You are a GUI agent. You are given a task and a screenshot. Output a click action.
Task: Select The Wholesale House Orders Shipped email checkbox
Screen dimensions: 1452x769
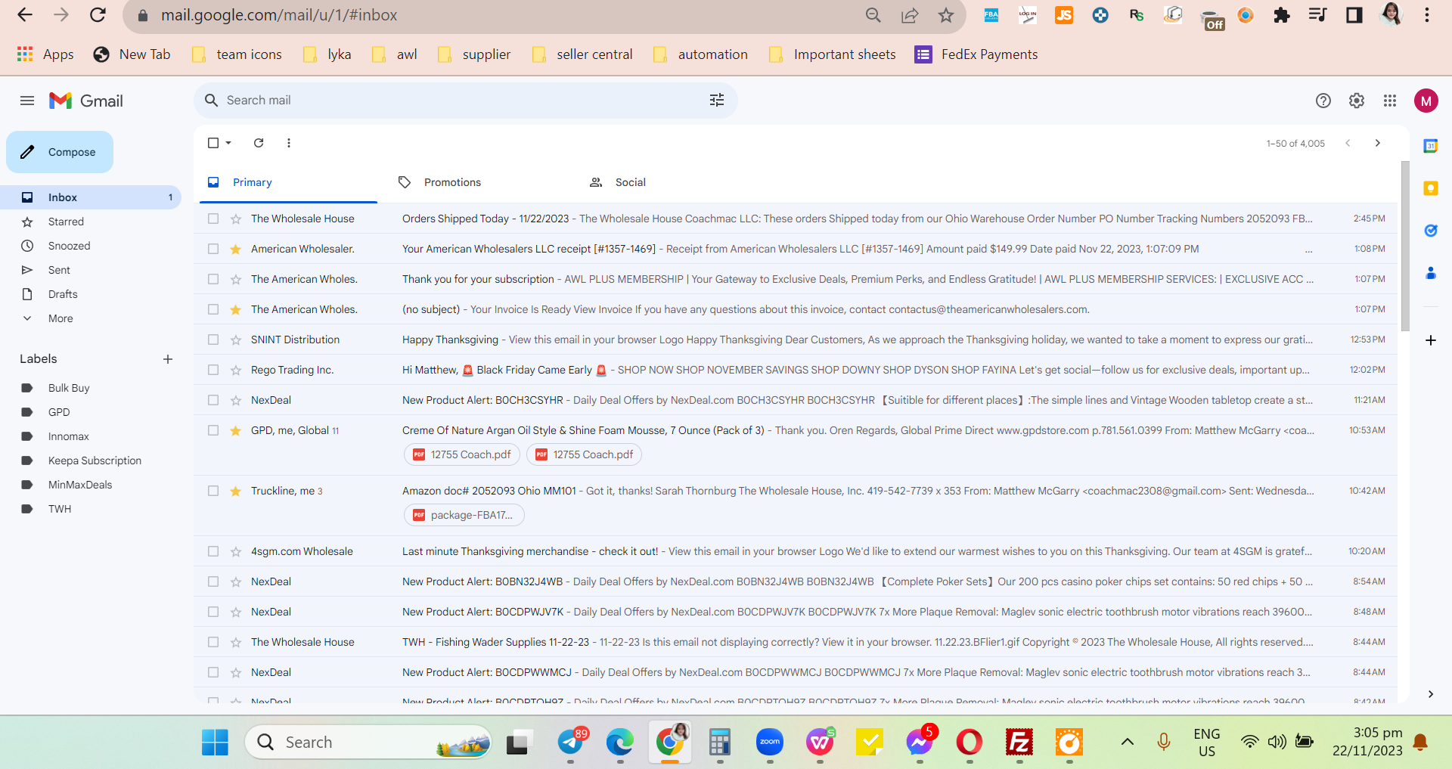click(213, 219)
